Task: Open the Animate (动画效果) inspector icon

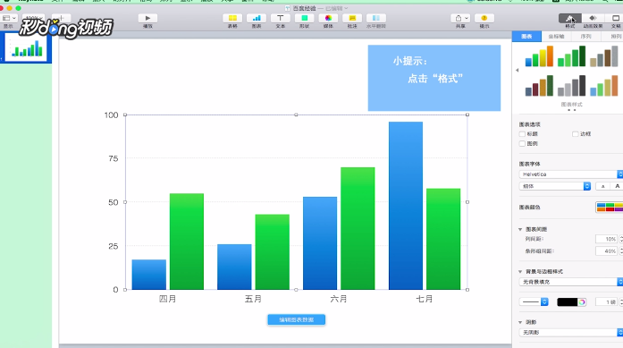Action: [593, 18]
